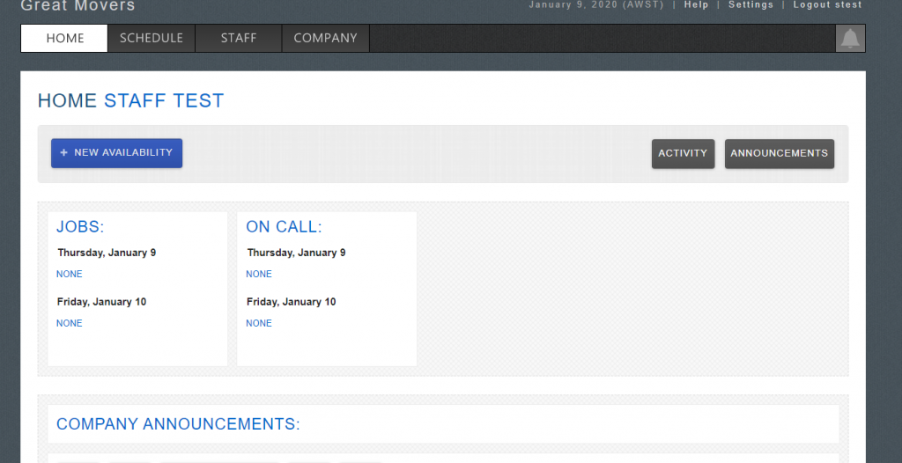Click Logout stest link
Image resolution: width=902 pixels, height=463 pixels.
[x=827, y=5]
